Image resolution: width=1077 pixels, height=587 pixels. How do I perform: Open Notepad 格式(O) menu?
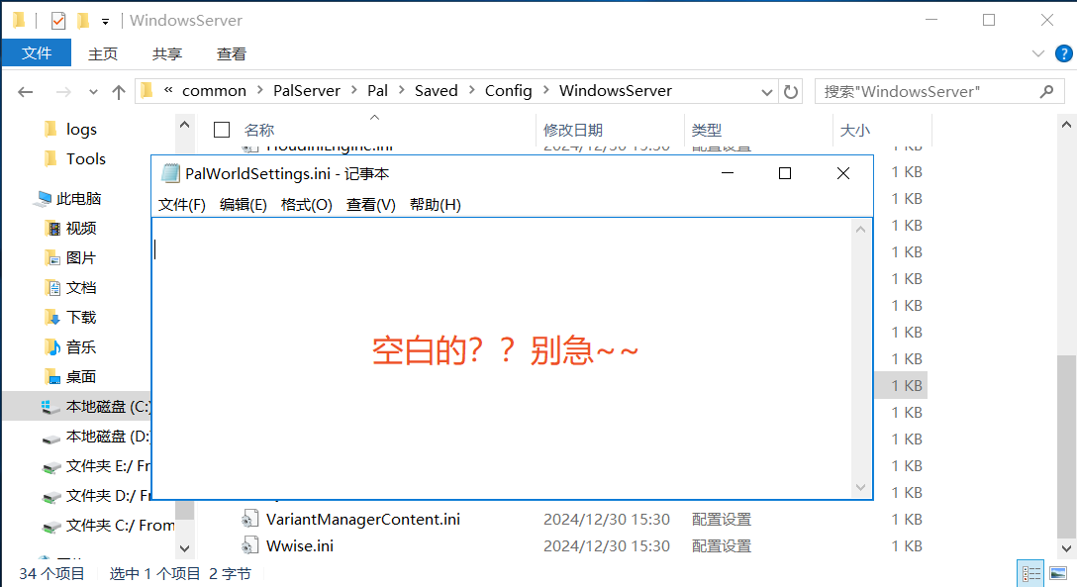pyautogui.click(x=306, y=204)
